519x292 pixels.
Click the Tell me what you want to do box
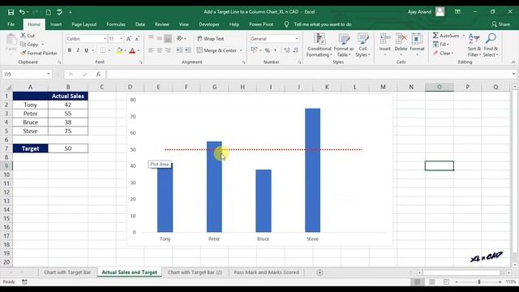point(323,24)
